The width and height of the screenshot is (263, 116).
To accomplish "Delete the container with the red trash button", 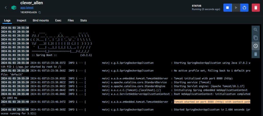I will 256,8.
